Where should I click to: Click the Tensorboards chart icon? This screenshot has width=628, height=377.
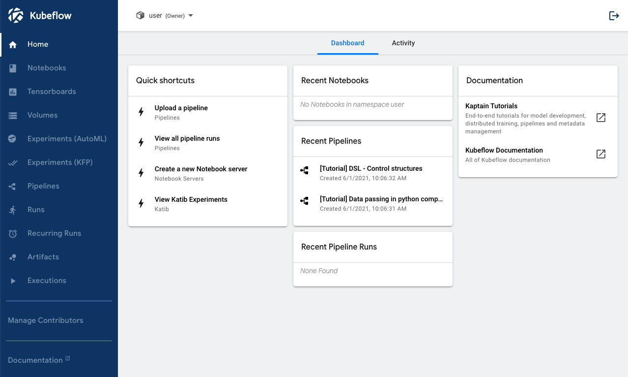point(13,92)
